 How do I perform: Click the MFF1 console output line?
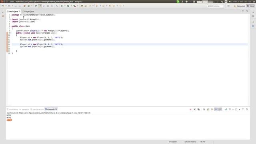pyautogui.click(x=9, y=115)
